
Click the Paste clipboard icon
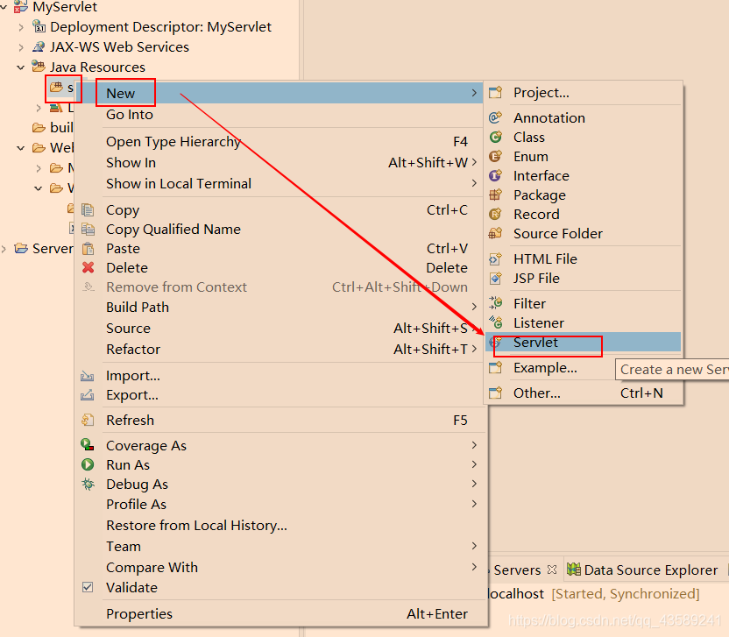88,249
